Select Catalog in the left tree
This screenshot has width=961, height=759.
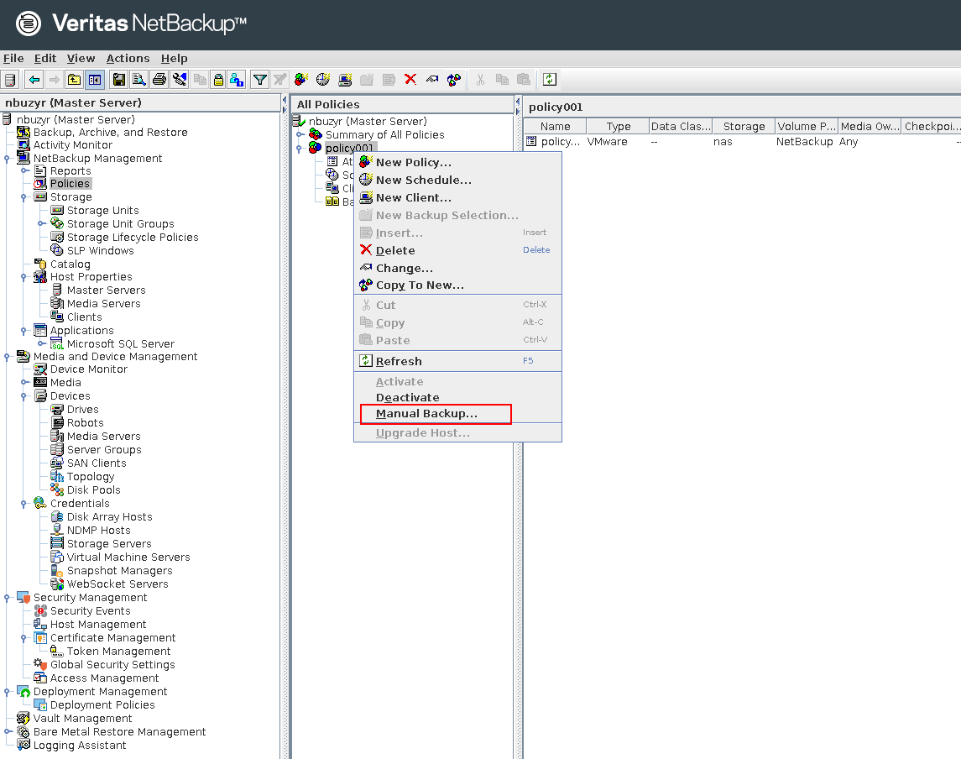[70, 264]
